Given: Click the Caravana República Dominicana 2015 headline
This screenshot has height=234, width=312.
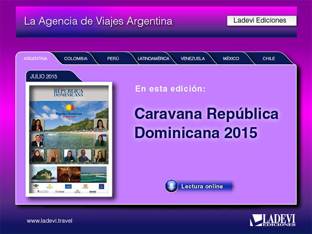Looking at the screenshot, I should 206,123.
